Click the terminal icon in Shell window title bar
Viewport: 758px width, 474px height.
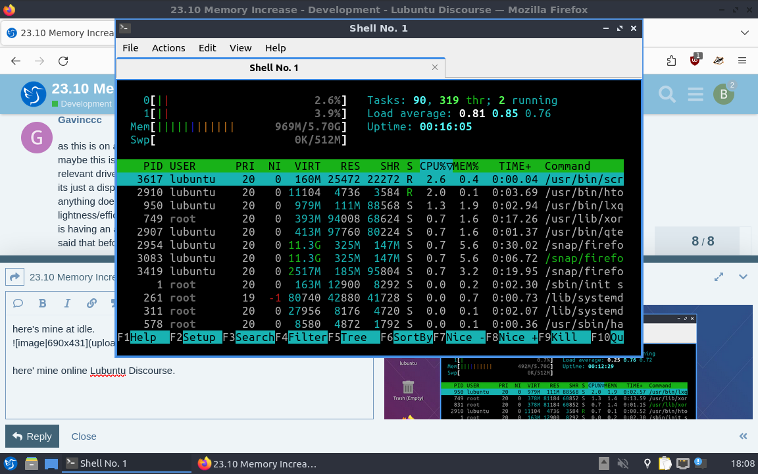point(125,28)
